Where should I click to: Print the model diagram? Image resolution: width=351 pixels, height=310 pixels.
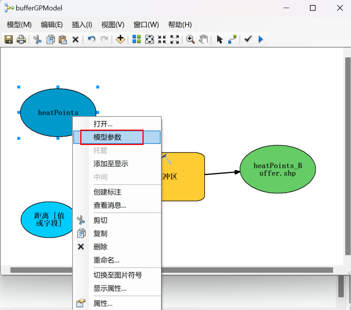coord(21,39)
